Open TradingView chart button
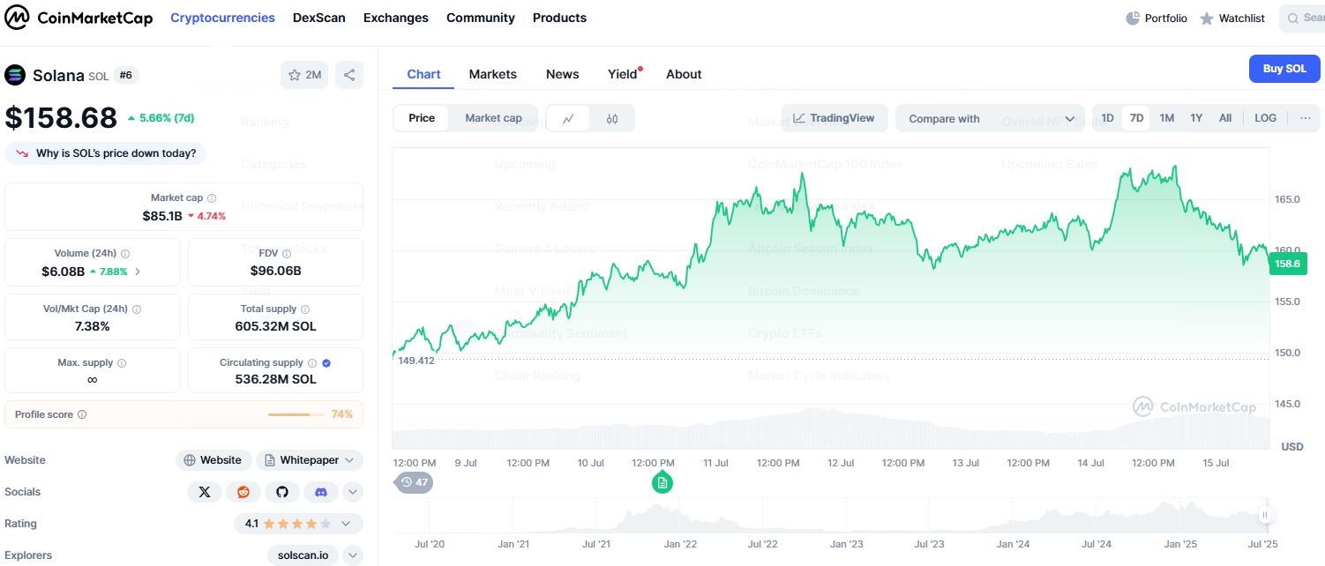The width and height of the screenshot is (1325, 566). coord(835,118)
